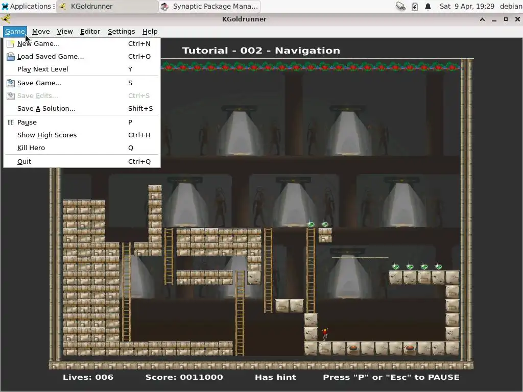Select Quit from the Game menu
Image resolution: width=523 pixels, height=392 pixels.
coord(82,162)
